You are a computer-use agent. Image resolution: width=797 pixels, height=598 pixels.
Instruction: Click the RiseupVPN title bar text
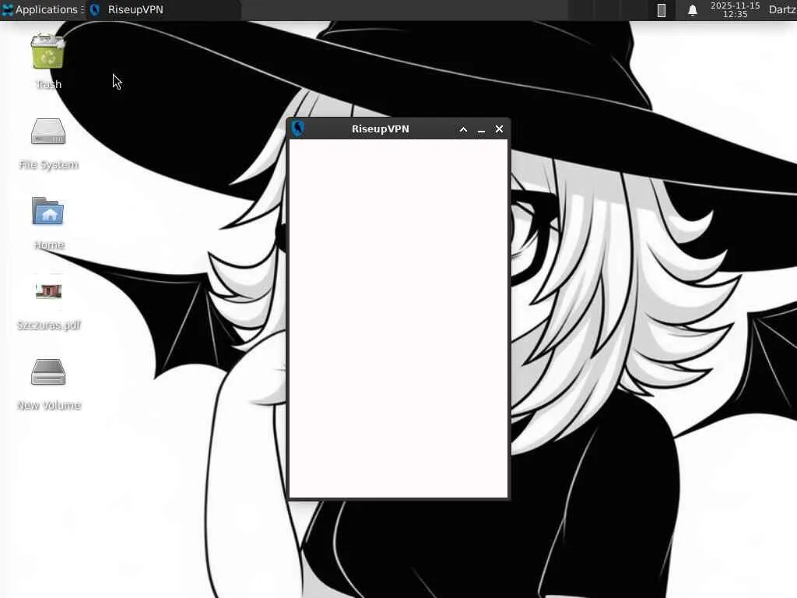(x=380, y=129)
